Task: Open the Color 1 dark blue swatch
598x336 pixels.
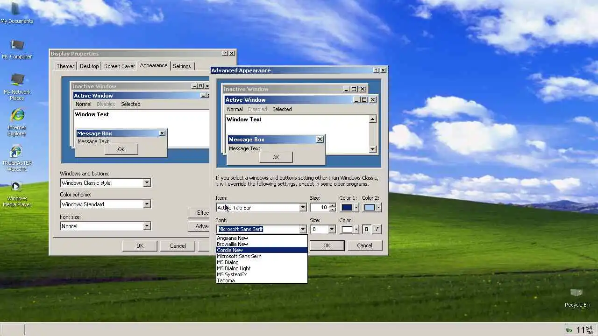Action: pyautogui.click(x=349, y=208)
